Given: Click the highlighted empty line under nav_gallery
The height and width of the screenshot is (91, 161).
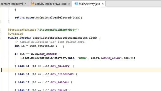Looking at the screenshot, I should pos(80,70).
